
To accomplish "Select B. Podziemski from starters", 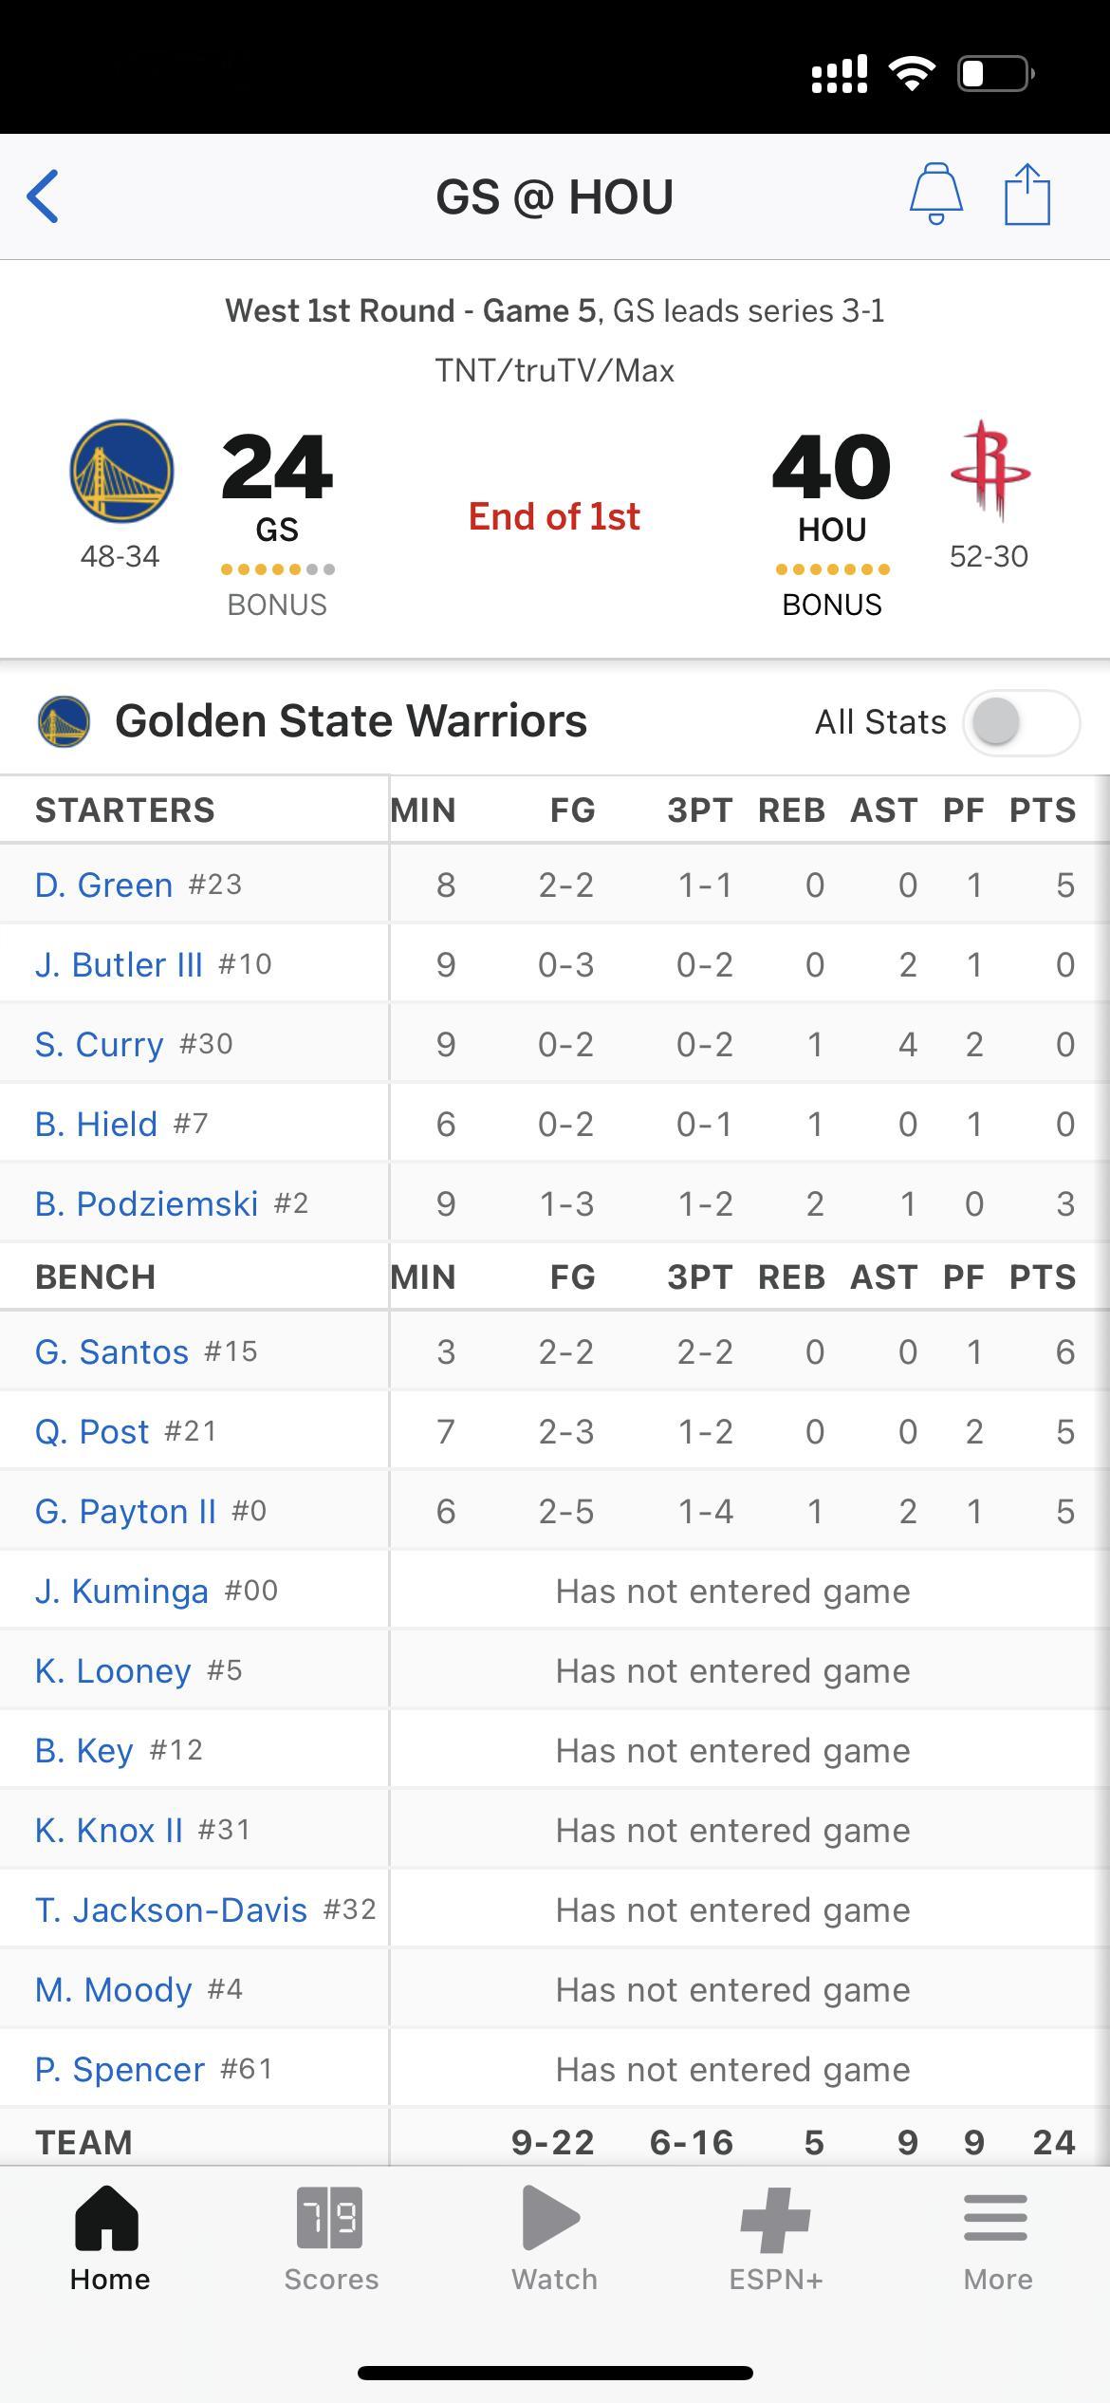I will [x=146, y=1203].
